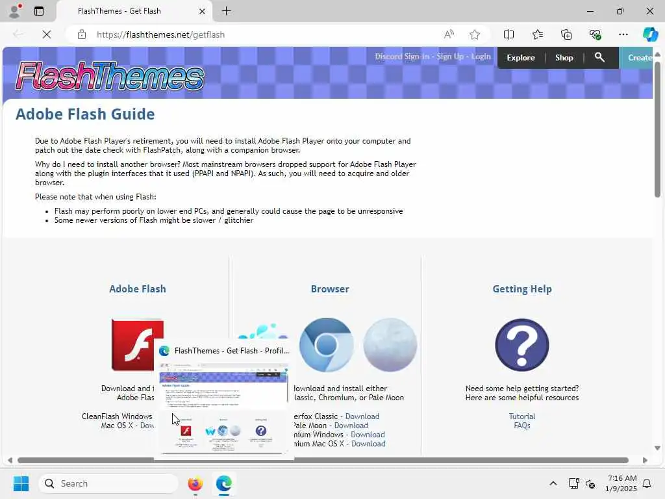Activate the Read aloud icon
Image resolution: width=665 pixels, height=499 pixels.
[x=449, y=34]
